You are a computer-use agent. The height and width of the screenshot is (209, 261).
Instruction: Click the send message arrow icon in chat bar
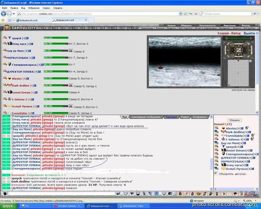pos(118,194)
